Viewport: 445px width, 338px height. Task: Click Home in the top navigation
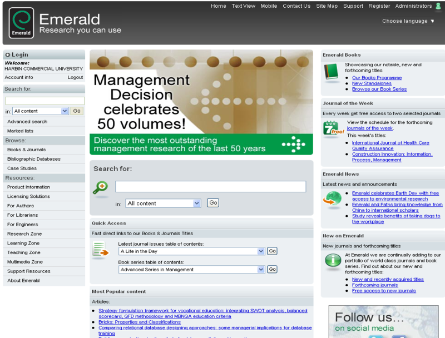[218, 6]
